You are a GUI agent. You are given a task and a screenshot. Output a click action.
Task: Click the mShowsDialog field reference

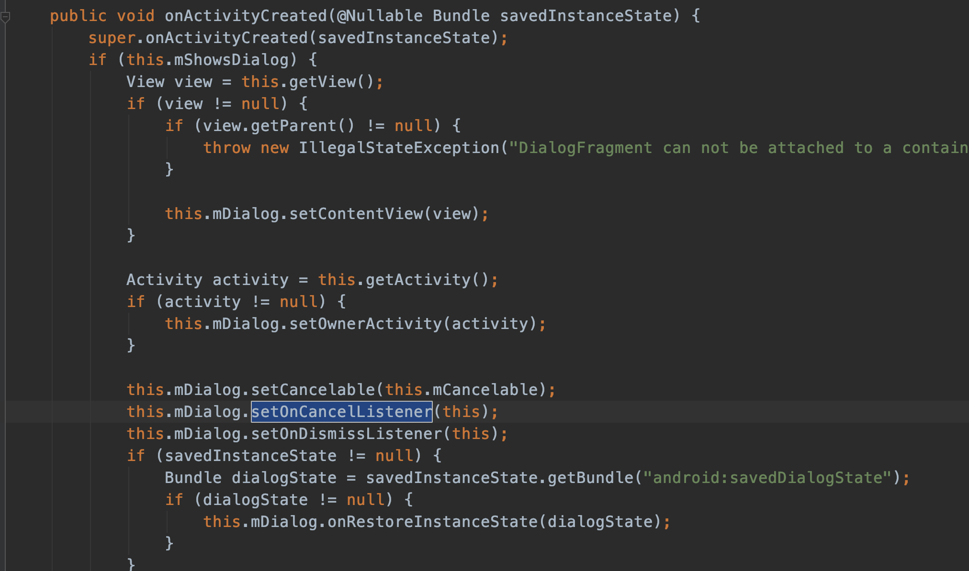231,60
